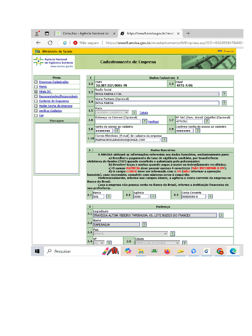Open the Filiais [0] link
This screenshot has width=252, height=336.
pos(45,92)
